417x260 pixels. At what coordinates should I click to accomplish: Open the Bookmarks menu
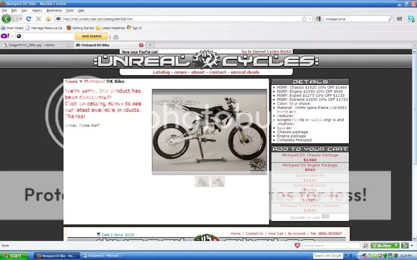coord(54,10)
